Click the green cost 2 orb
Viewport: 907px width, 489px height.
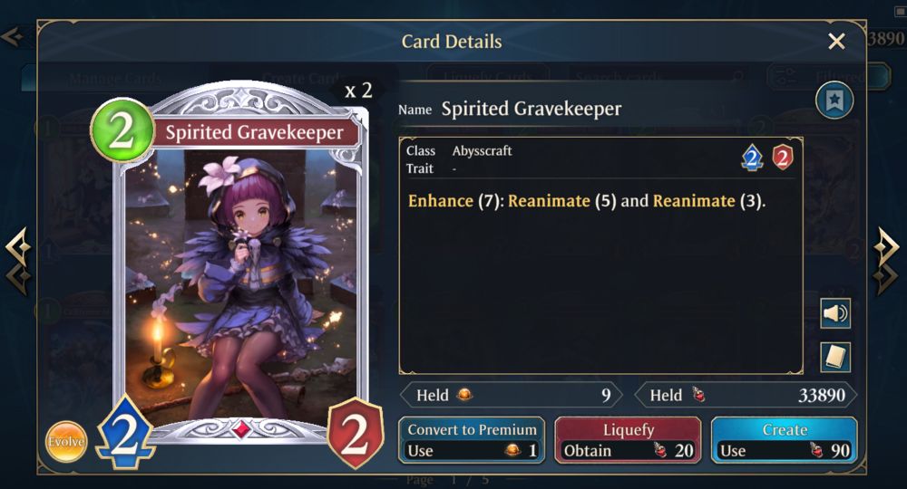coord(122,130)
